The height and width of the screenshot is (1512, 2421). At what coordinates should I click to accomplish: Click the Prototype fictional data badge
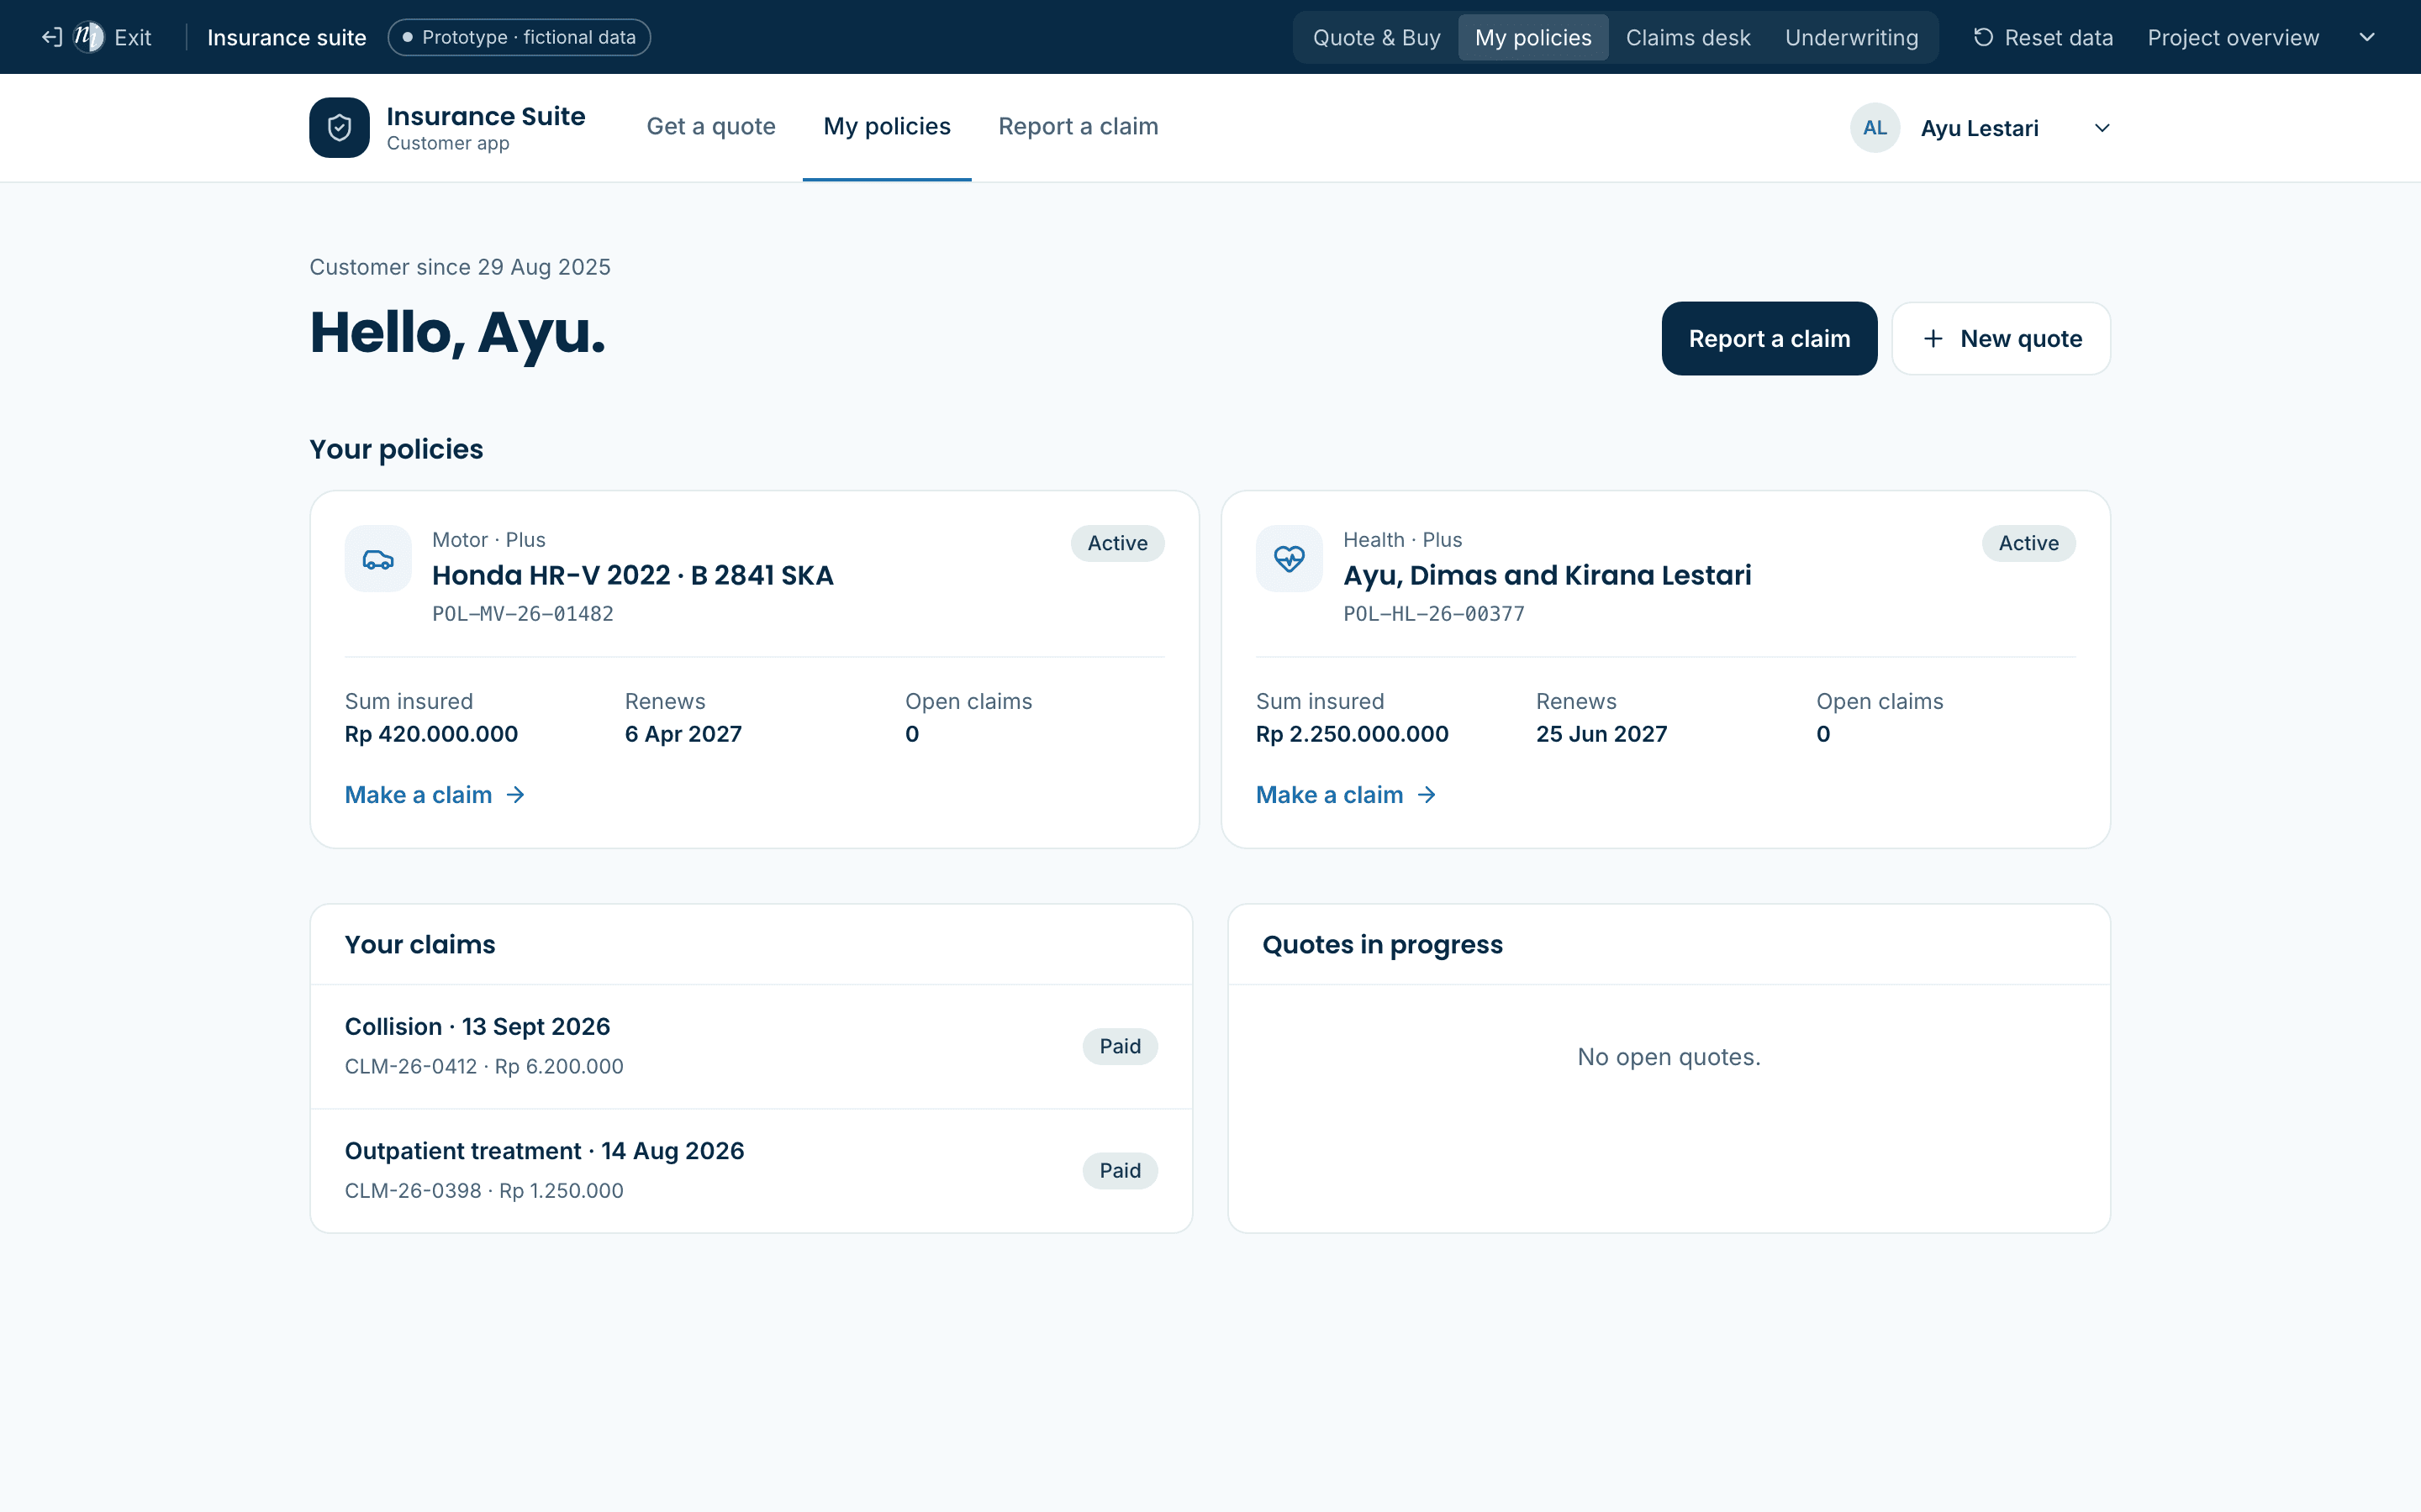(520, 37)
